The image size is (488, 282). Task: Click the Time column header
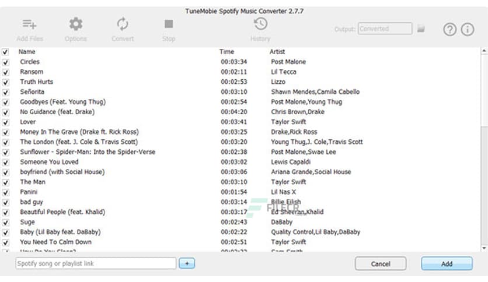pyautogui.click(x=226, y=51)
